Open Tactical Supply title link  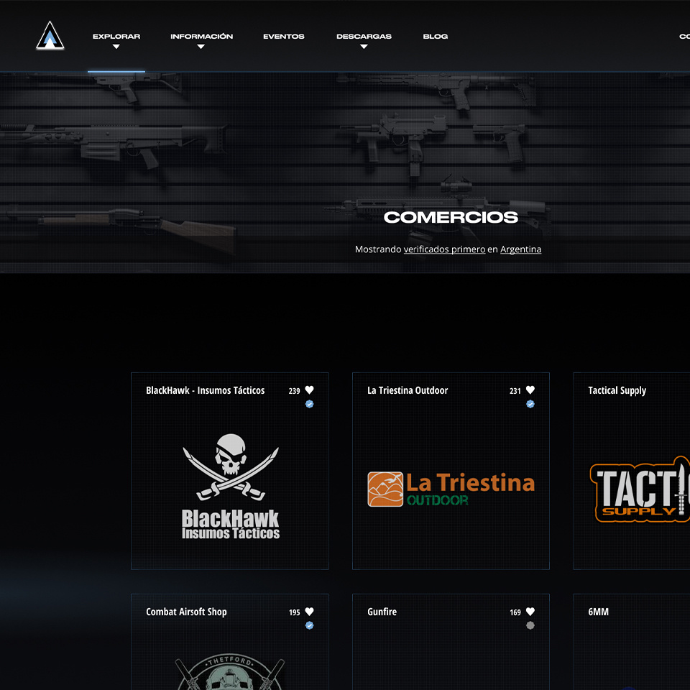click(617, 391)
